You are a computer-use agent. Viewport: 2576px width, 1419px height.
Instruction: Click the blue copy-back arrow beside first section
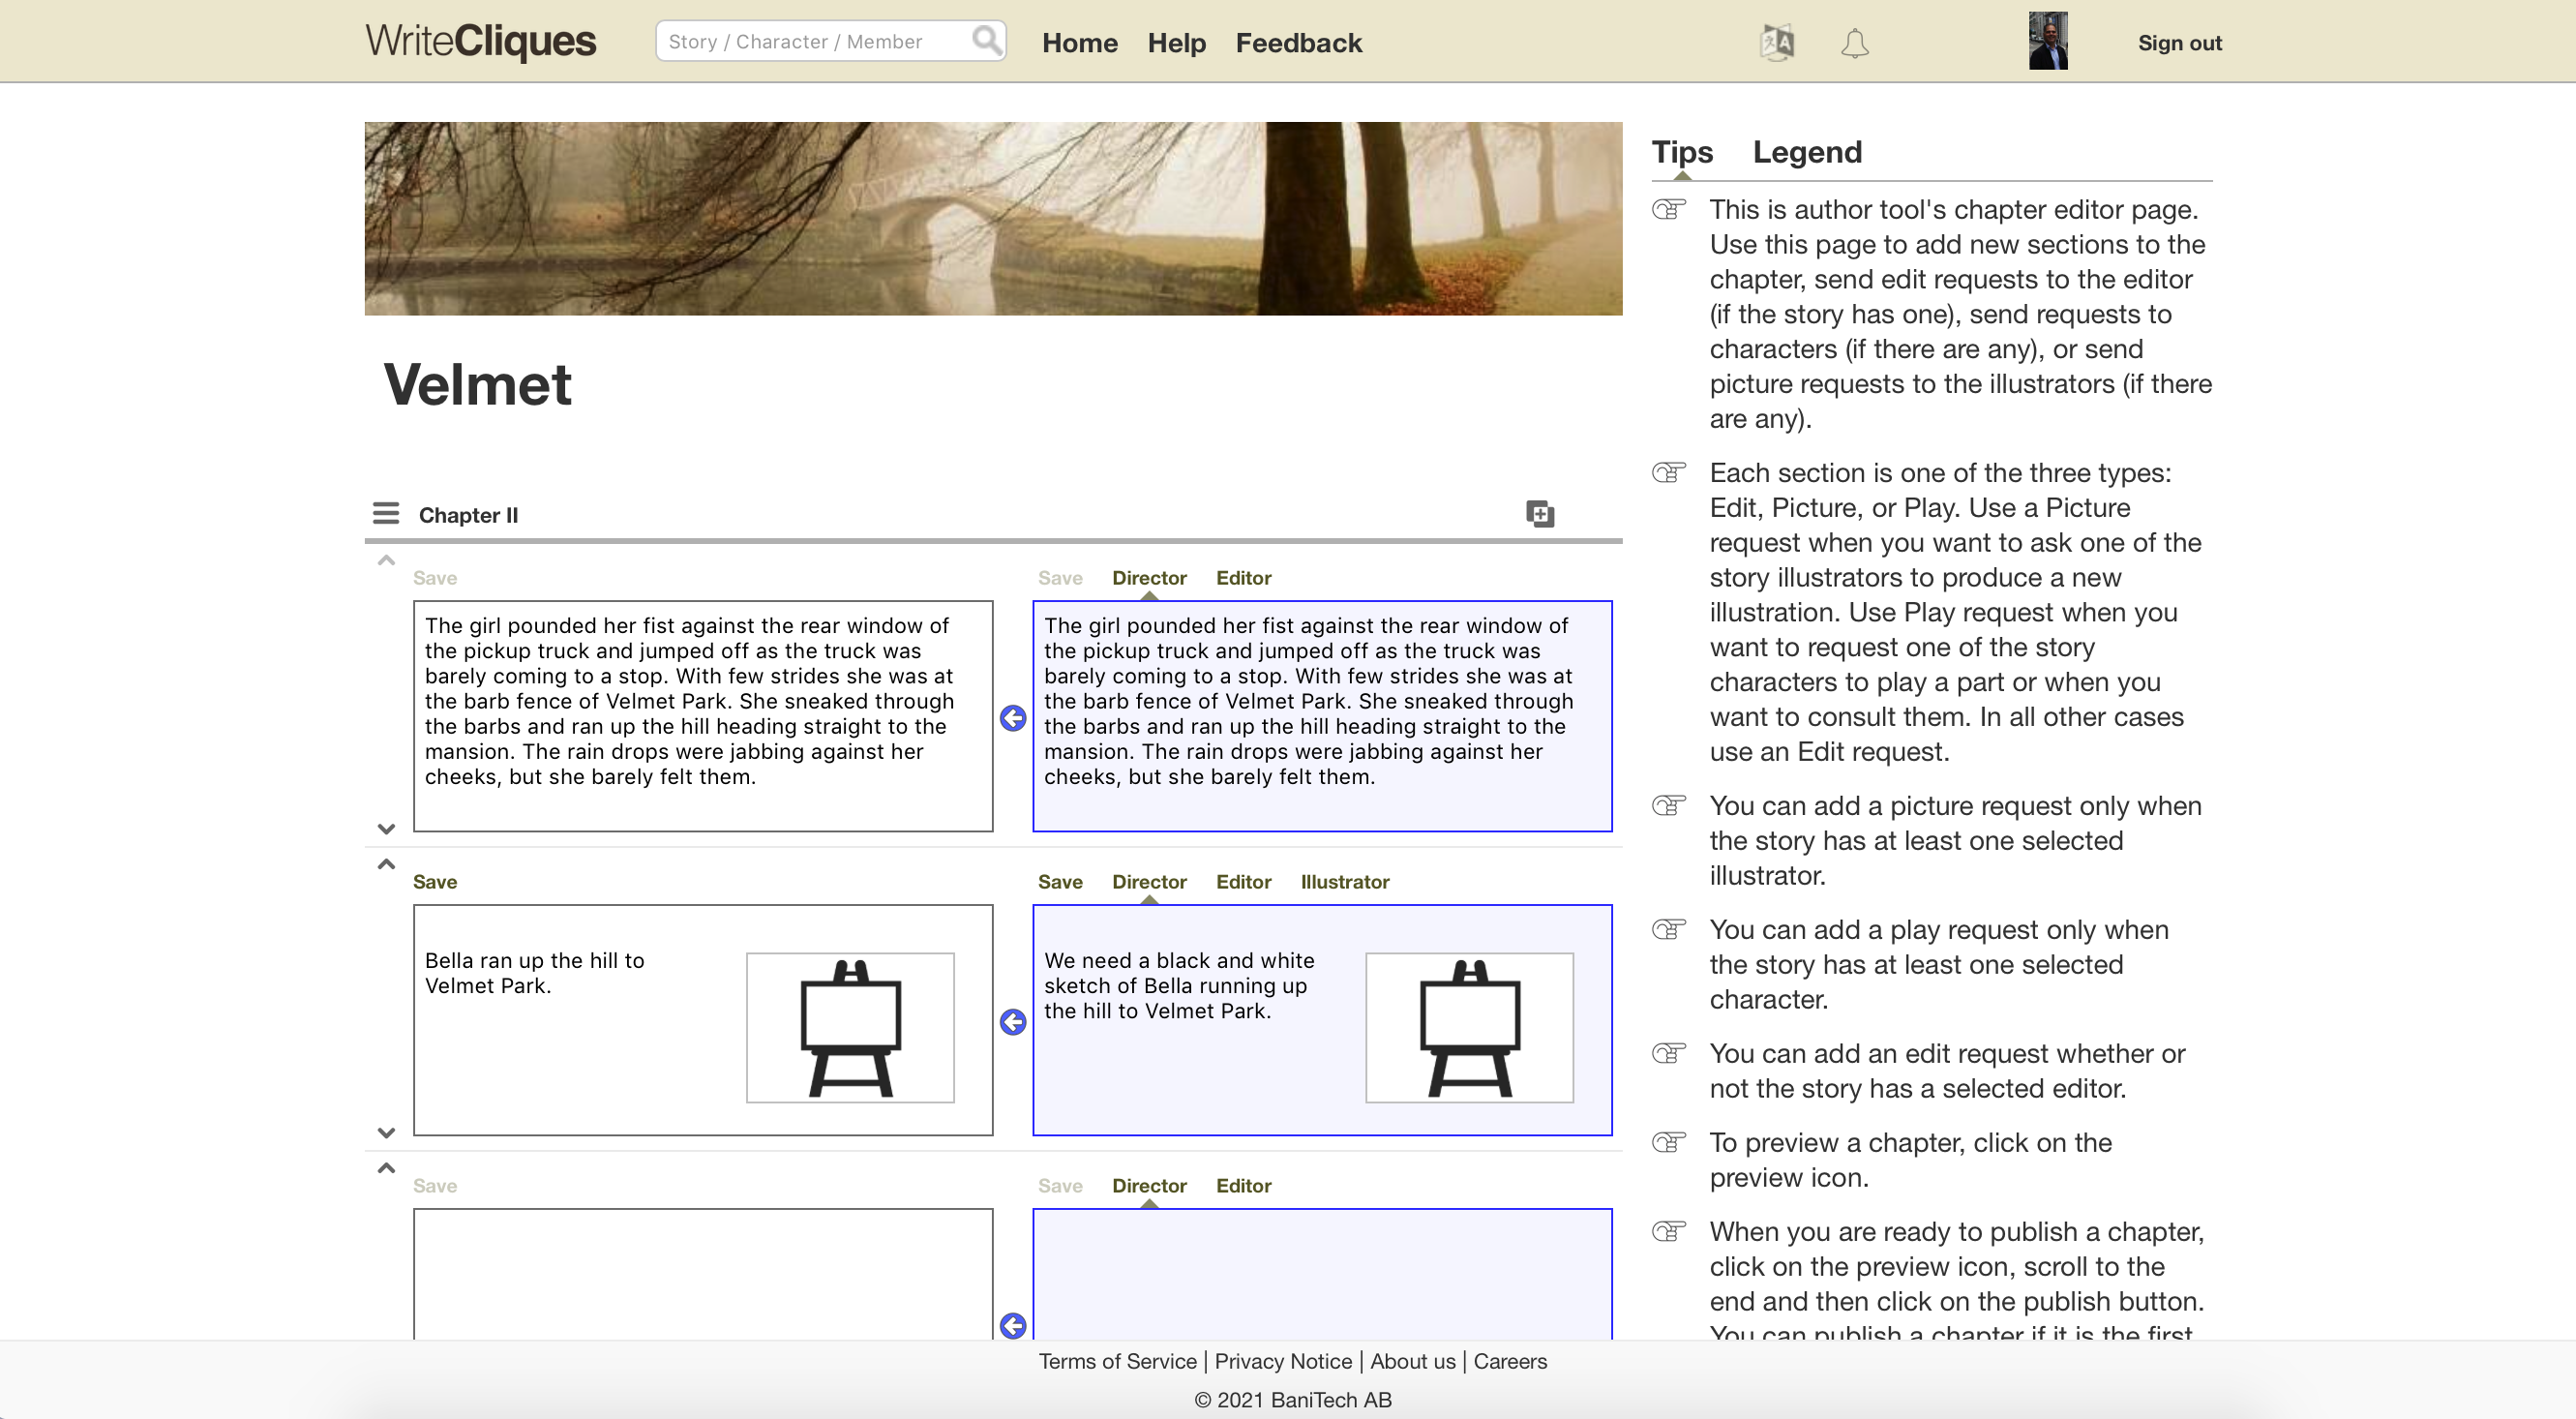click(1013, 718)
